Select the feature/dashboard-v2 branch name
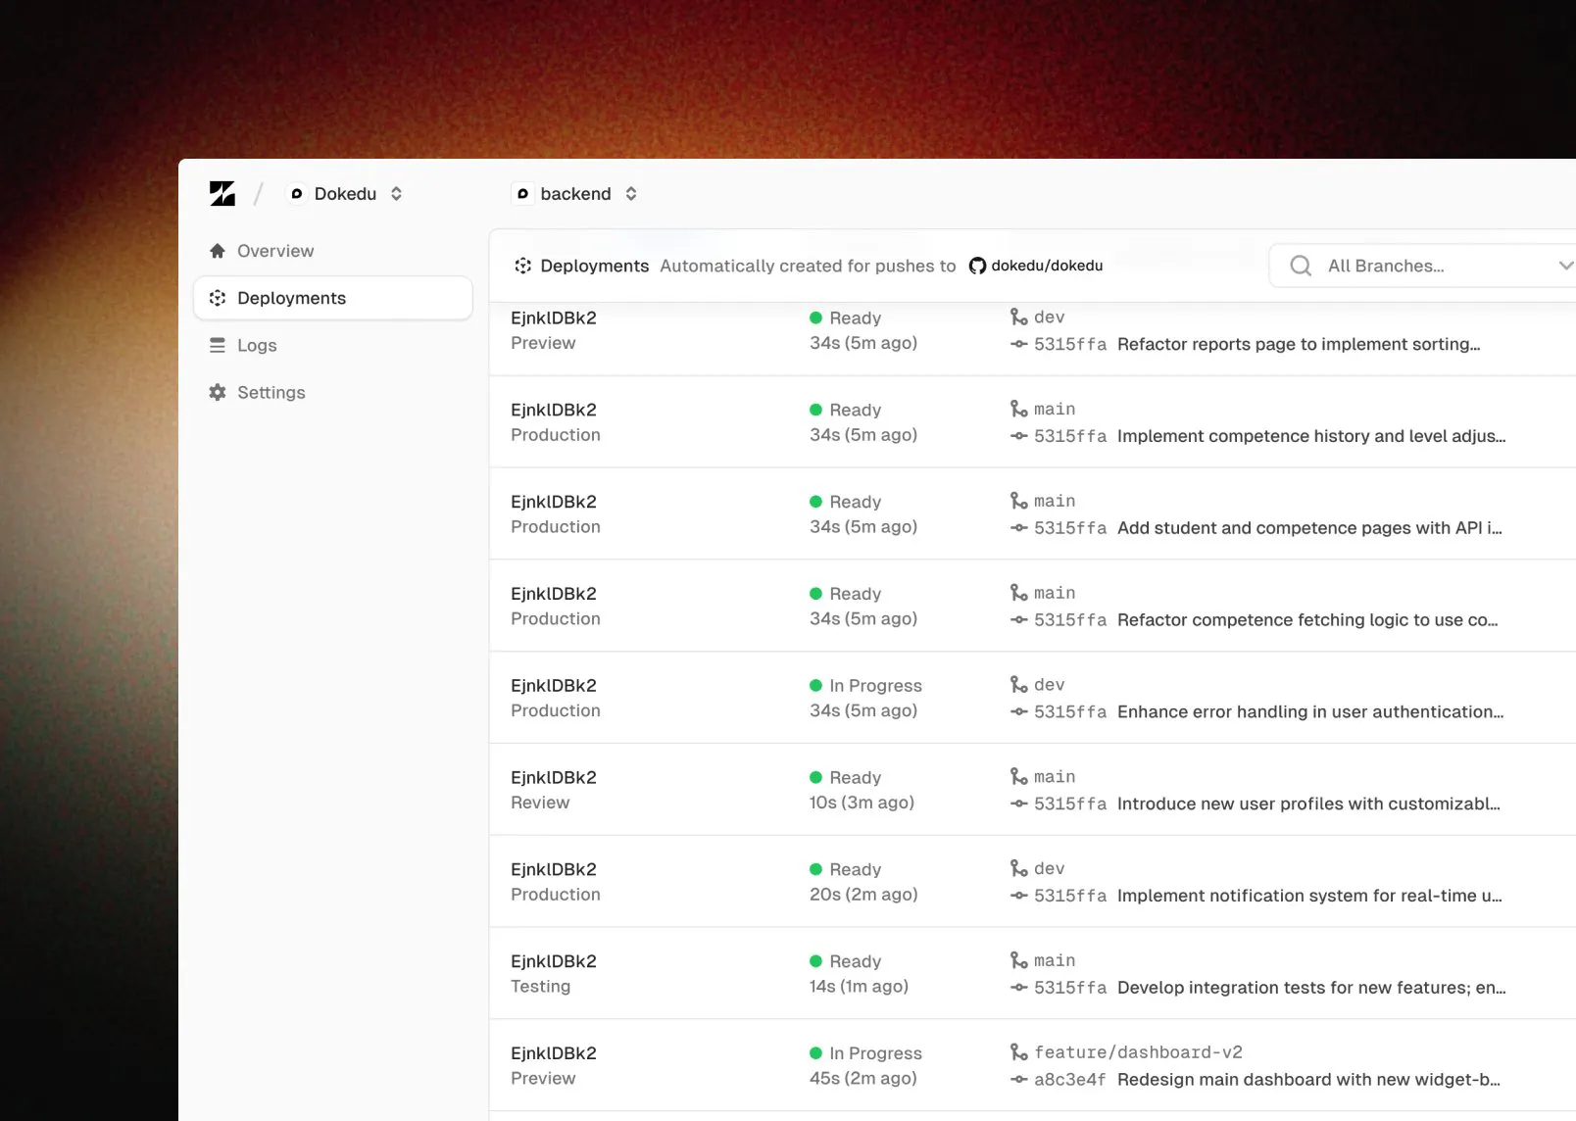This screenshot has height=1121, width=1576. [1138, 1051]
